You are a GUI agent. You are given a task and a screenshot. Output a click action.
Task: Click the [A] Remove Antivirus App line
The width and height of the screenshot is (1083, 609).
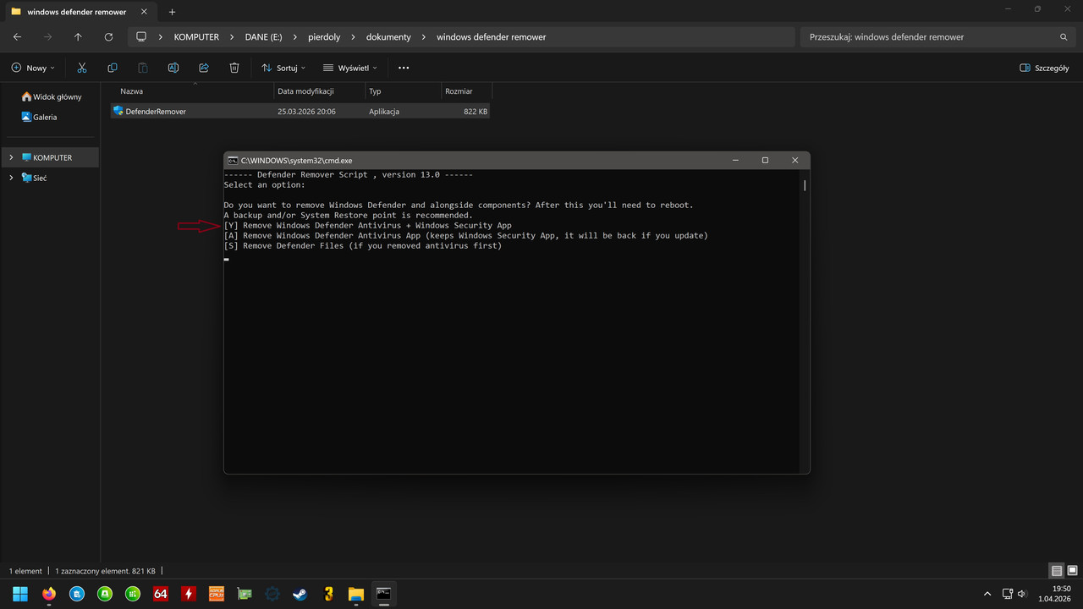465,235
